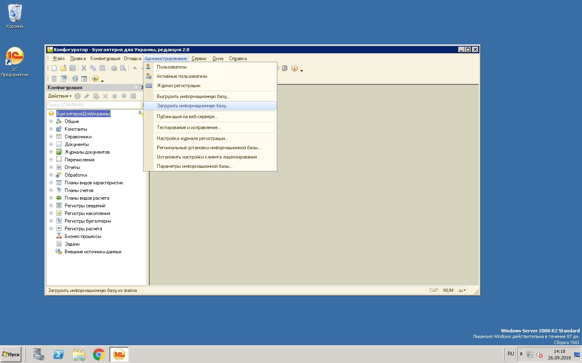Click the RU language indicator in the taskbar
Viewport: 582px width, 363px height.
[511, 354]
